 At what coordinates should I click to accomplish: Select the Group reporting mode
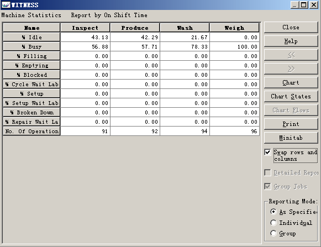point(273,233)
